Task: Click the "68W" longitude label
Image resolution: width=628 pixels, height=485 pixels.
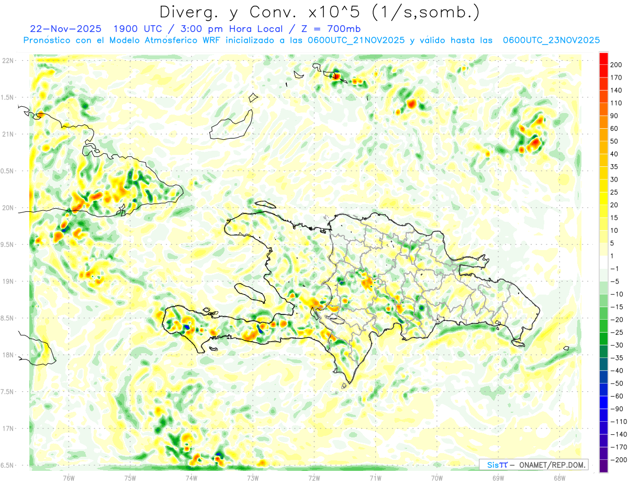Action: (559, 478)
